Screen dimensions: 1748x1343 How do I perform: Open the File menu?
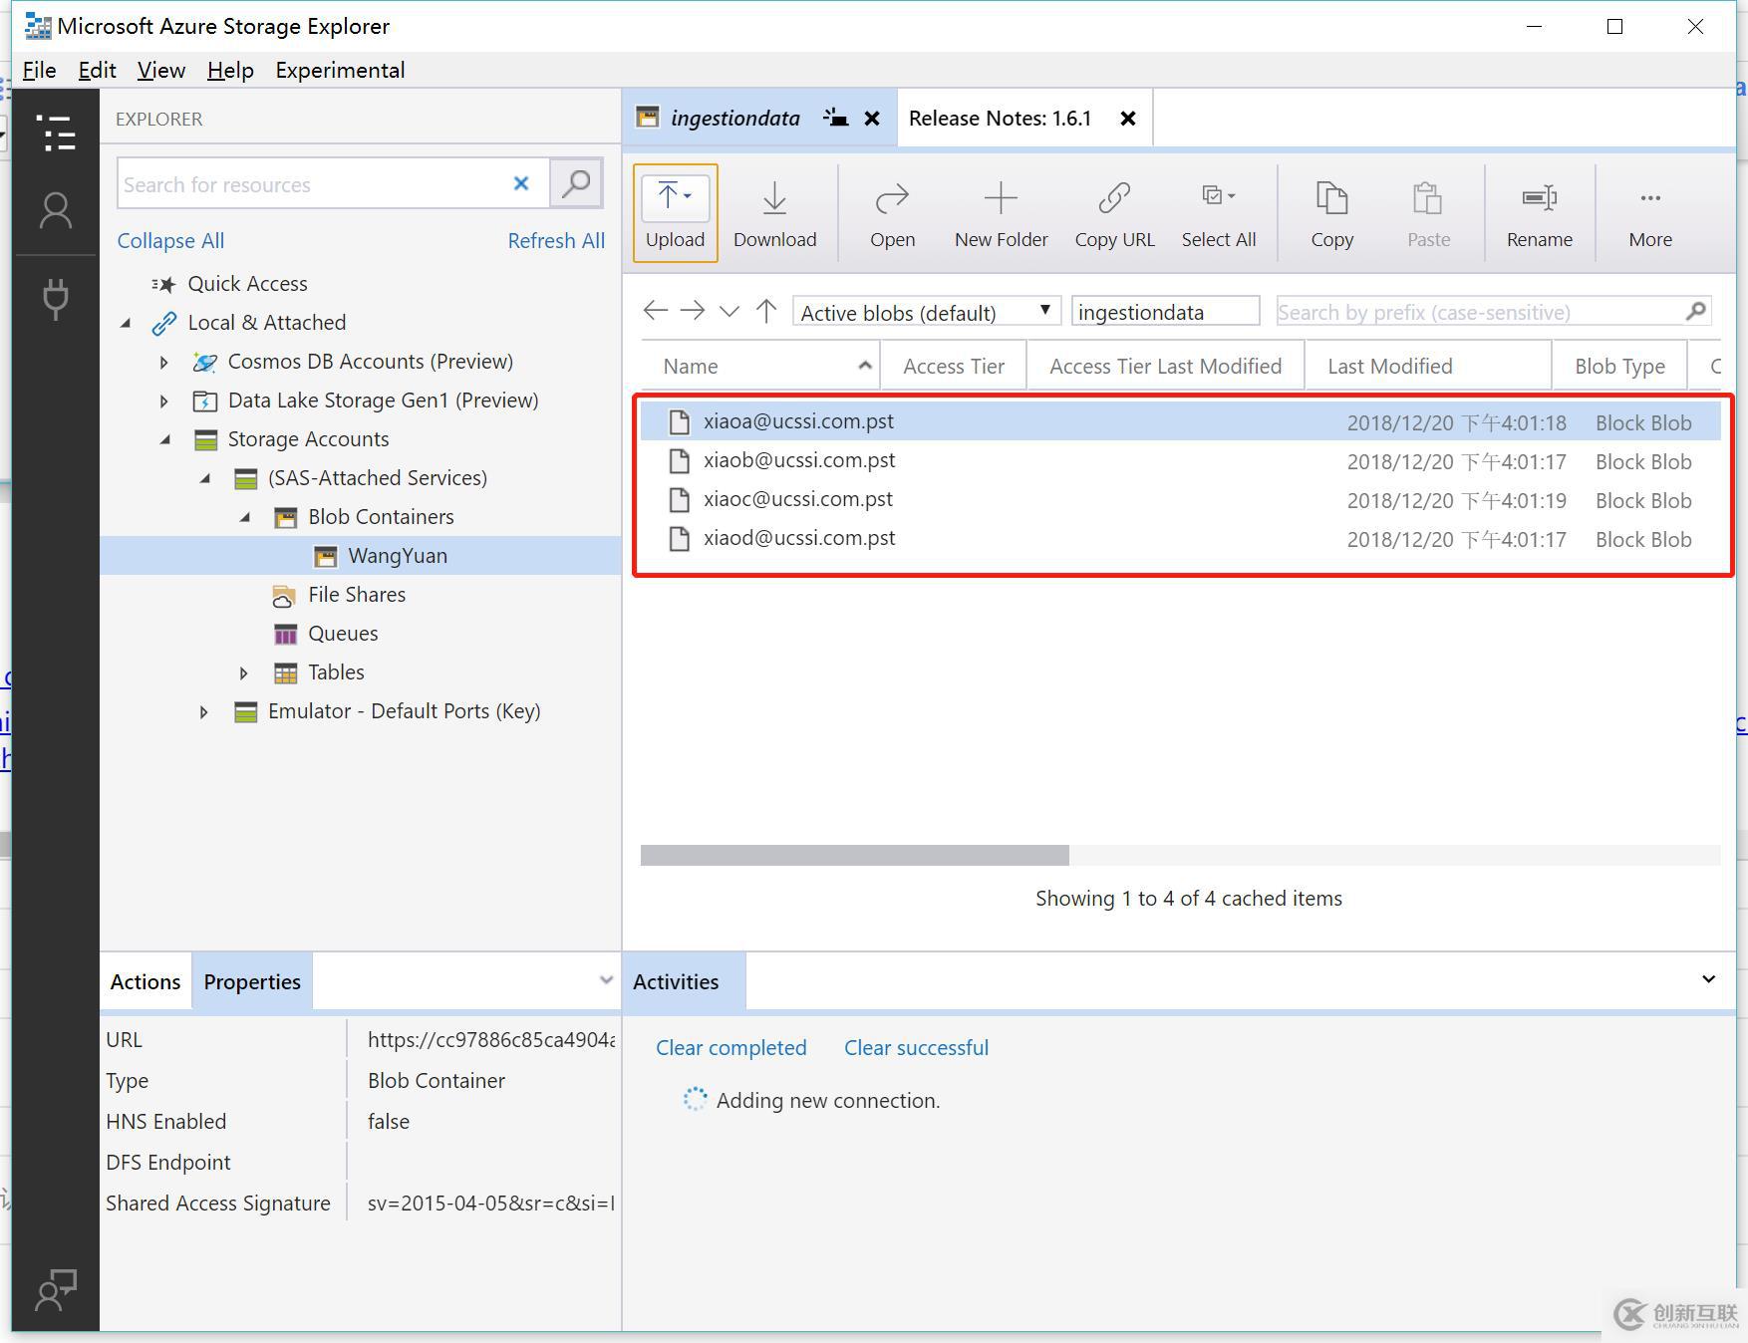pyautogui.click(x=39, y=71)
